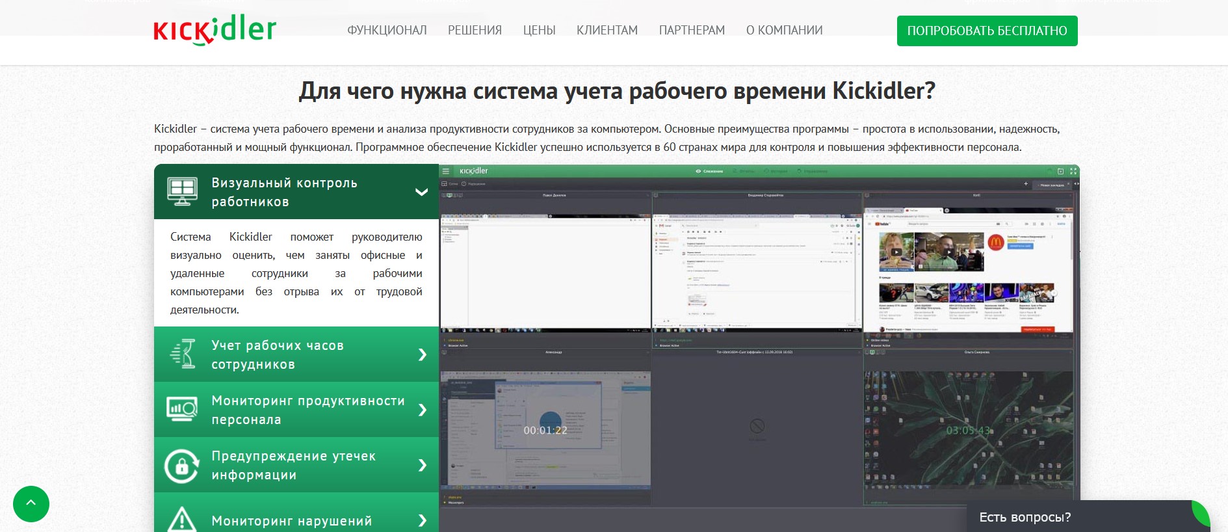Viewport: 1228px width, 532px height.
Task: Click the chart-magnifier icon for Мониторинг продуктивности
Action: [182, 410]
